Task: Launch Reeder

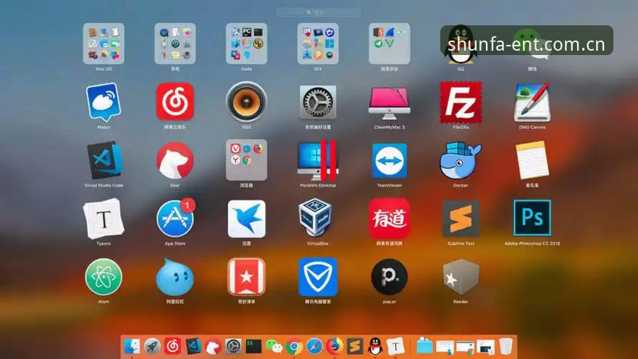Action: [461, 277]
